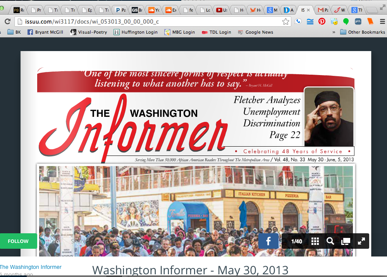Click the Pinterest extension icon
The image size is (387, 277).
[322, 21]
